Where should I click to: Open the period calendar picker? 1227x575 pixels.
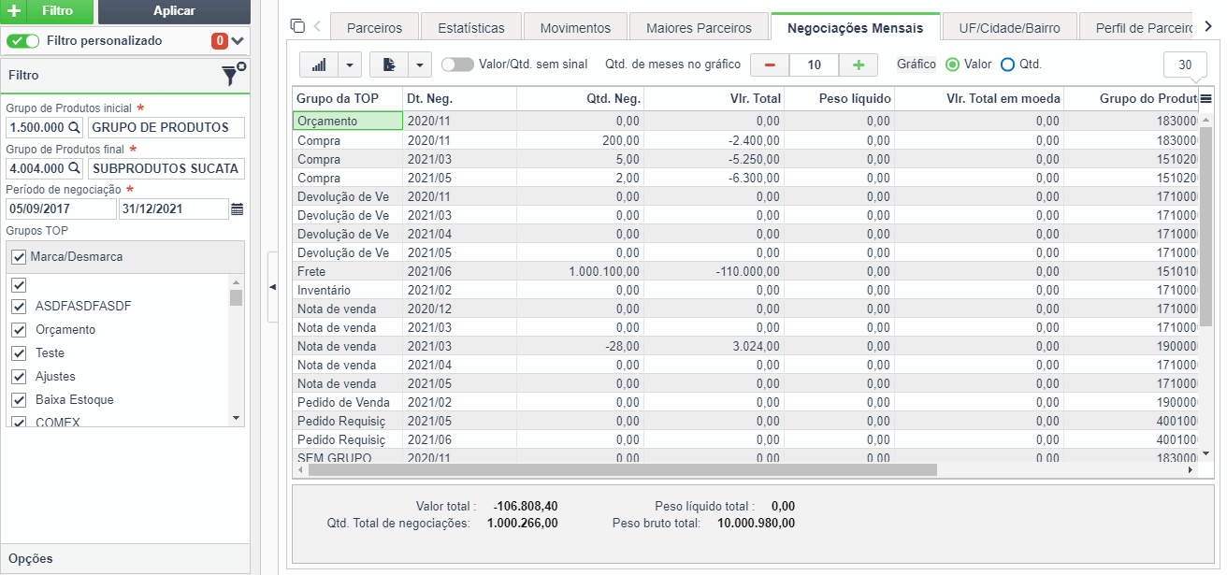click(238, 209)
